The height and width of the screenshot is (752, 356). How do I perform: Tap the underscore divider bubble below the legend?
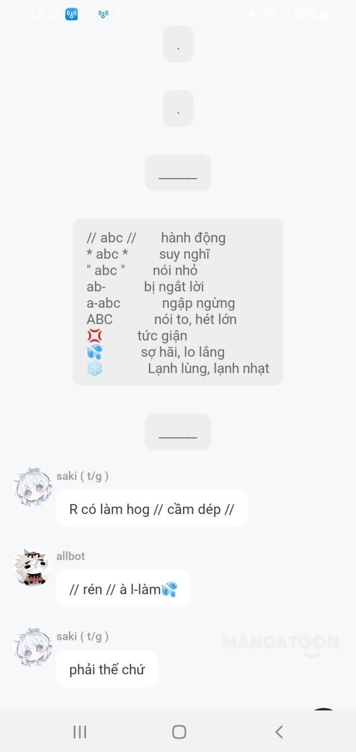pyautogui.click(x=178, y=431)
